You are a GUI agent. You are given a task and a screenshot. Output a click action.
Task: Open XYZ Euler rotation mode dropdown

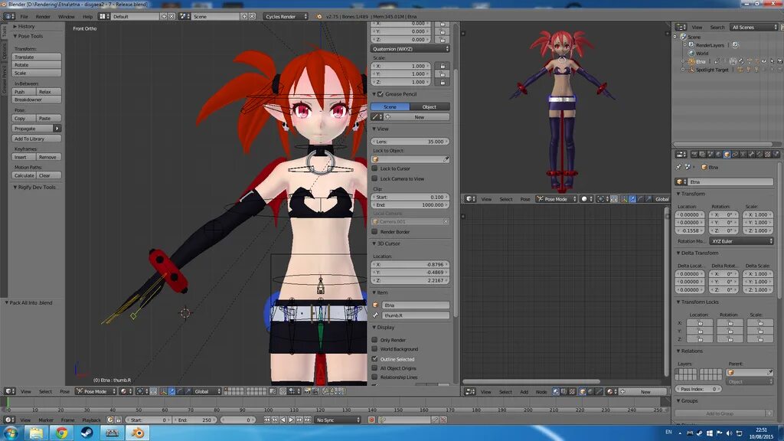[741, 241]
